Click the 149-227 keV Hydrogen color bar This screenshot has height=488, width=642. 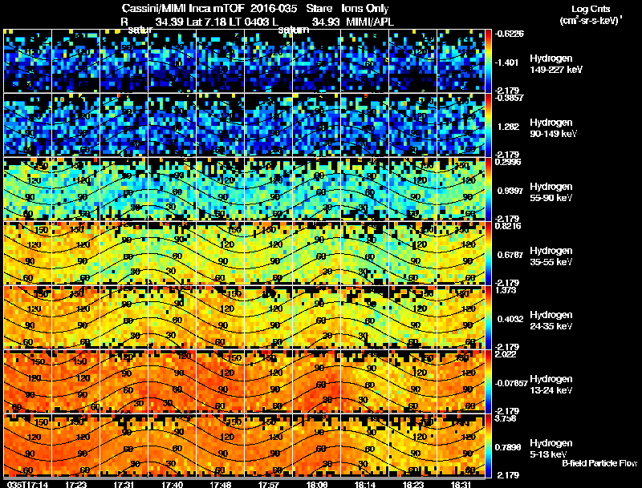(x=488, y=61)
